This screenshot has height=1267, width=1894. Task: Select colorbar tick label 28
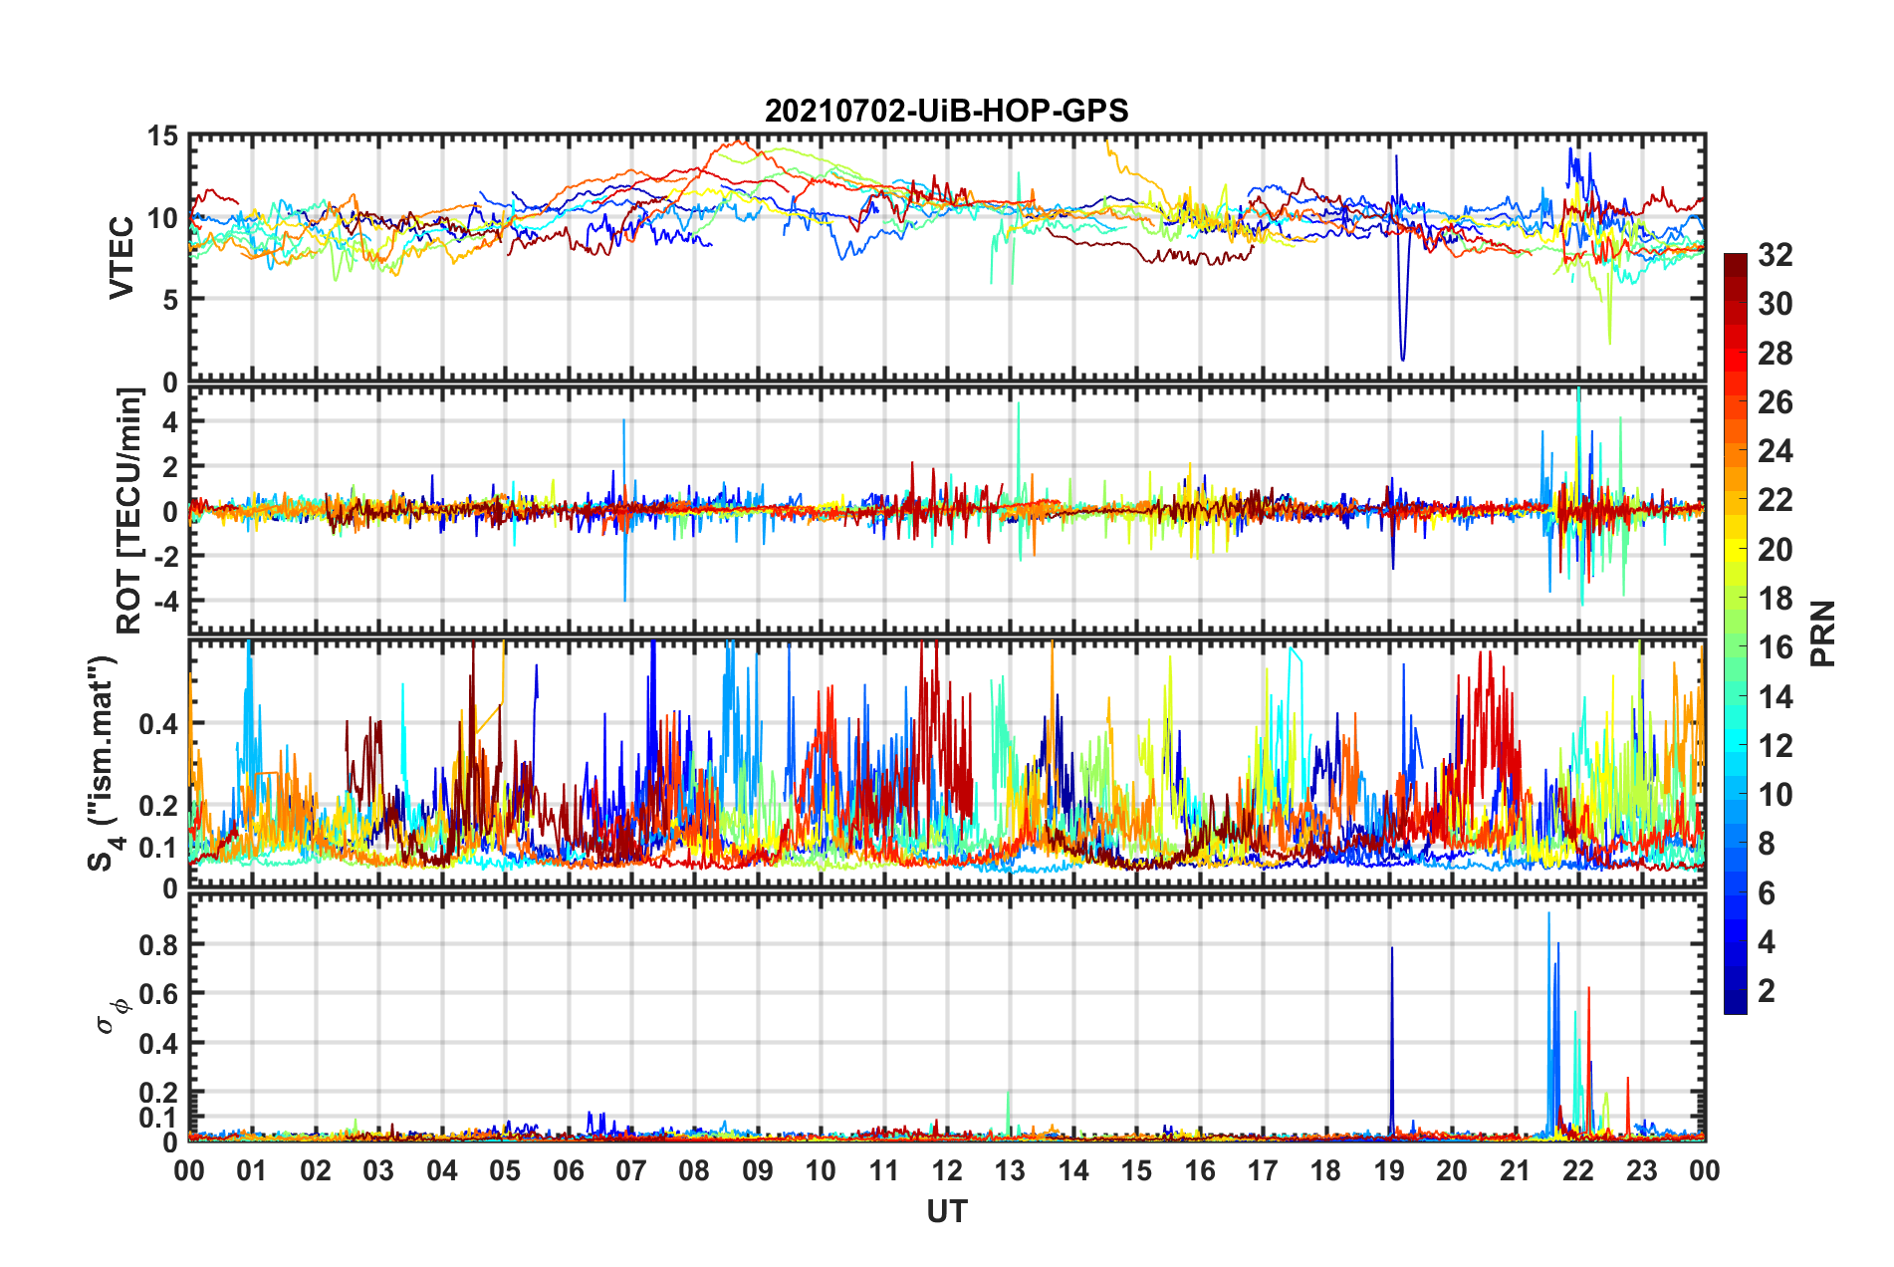click(x=1775, y=354)
